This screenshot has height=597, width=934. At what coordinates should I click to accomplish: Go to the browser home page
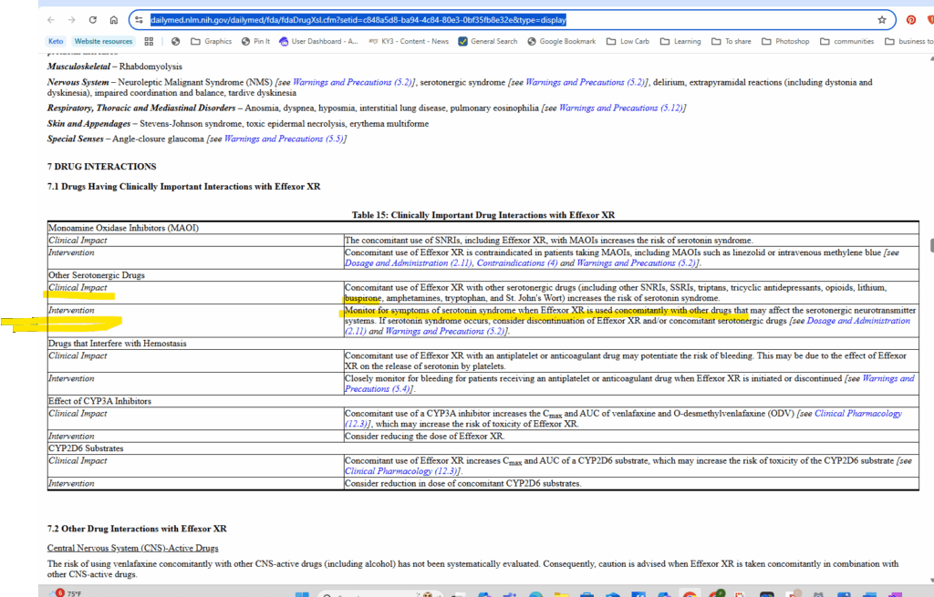point(113,19)
